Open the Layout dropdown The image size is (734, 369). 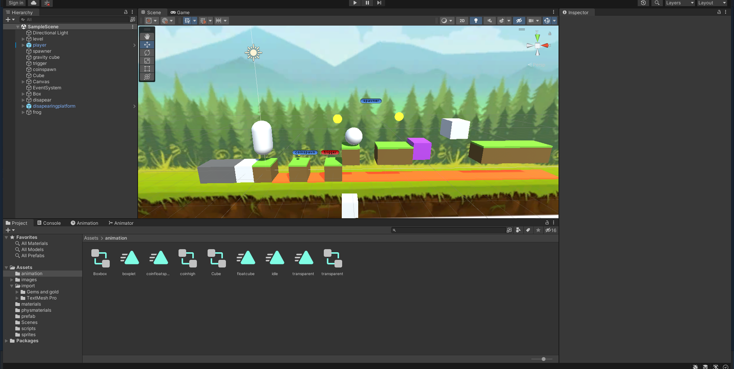712,3
